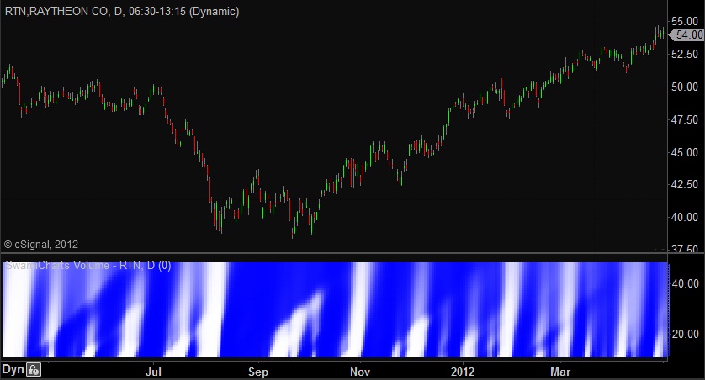Click the 54.00 current price marker
This screenshot has width=705, height=380.
[x=686, y=34]
